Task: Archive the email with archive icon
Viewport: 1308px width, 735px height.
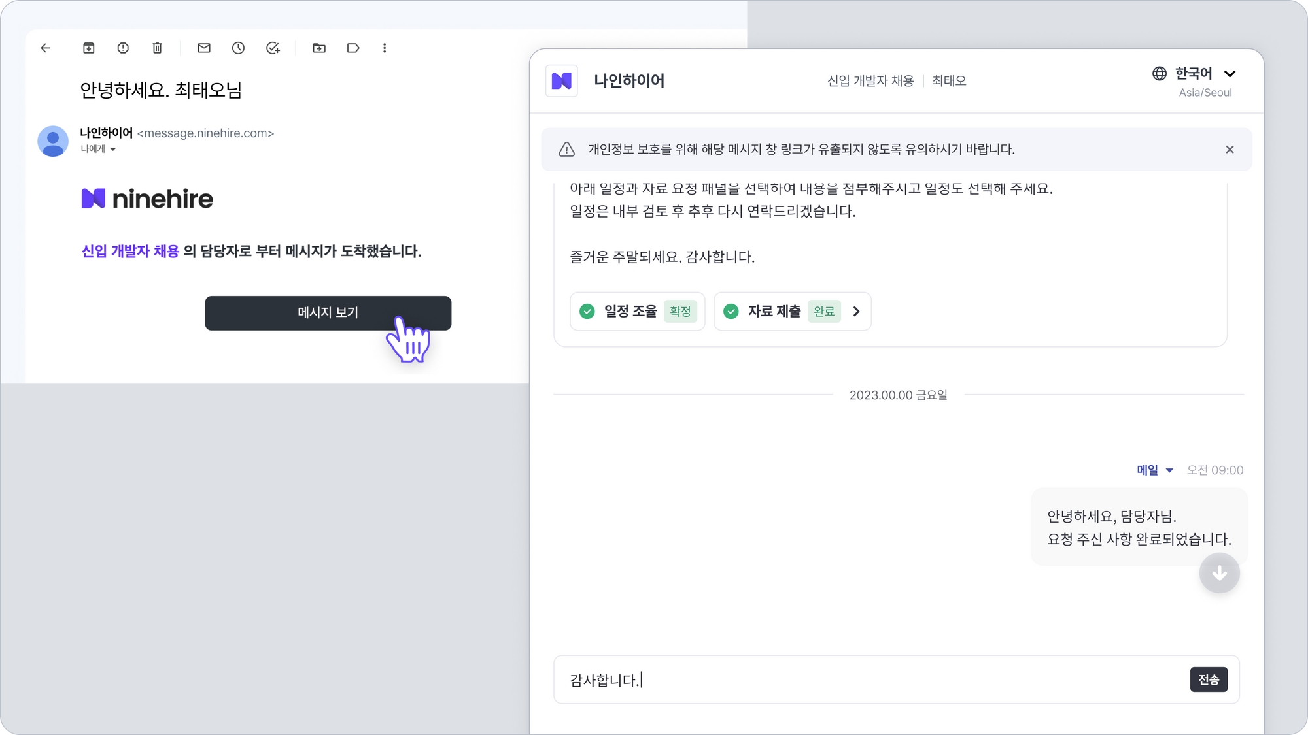Action: [x=89, y=48]
